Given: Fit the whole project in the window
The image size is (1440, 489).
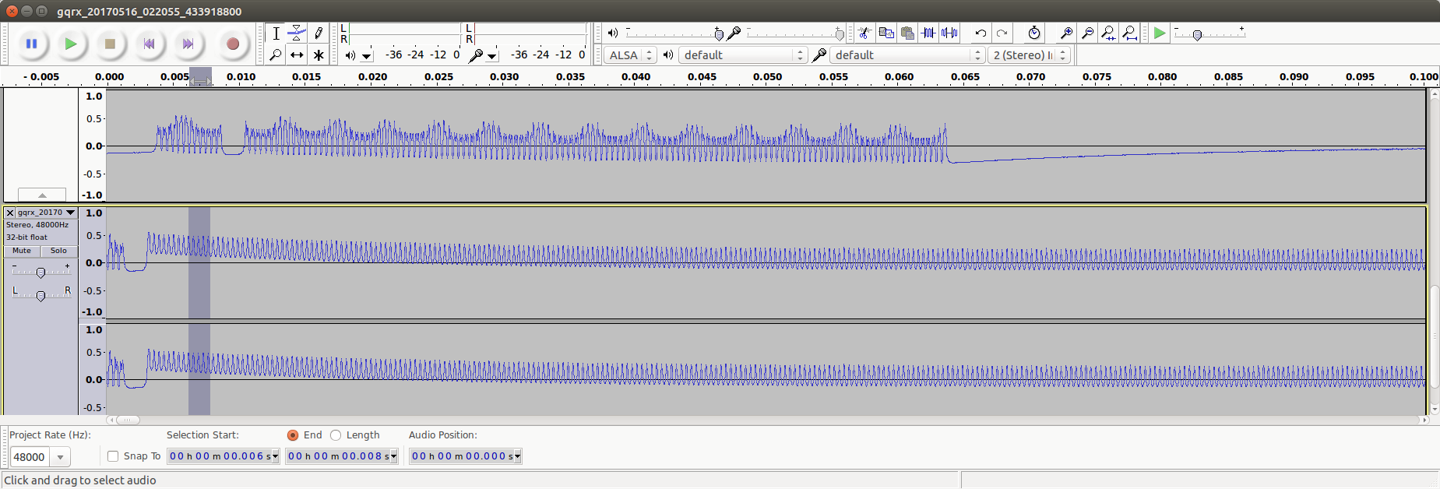Looking at the screenshot, I should coord(1129,33).
